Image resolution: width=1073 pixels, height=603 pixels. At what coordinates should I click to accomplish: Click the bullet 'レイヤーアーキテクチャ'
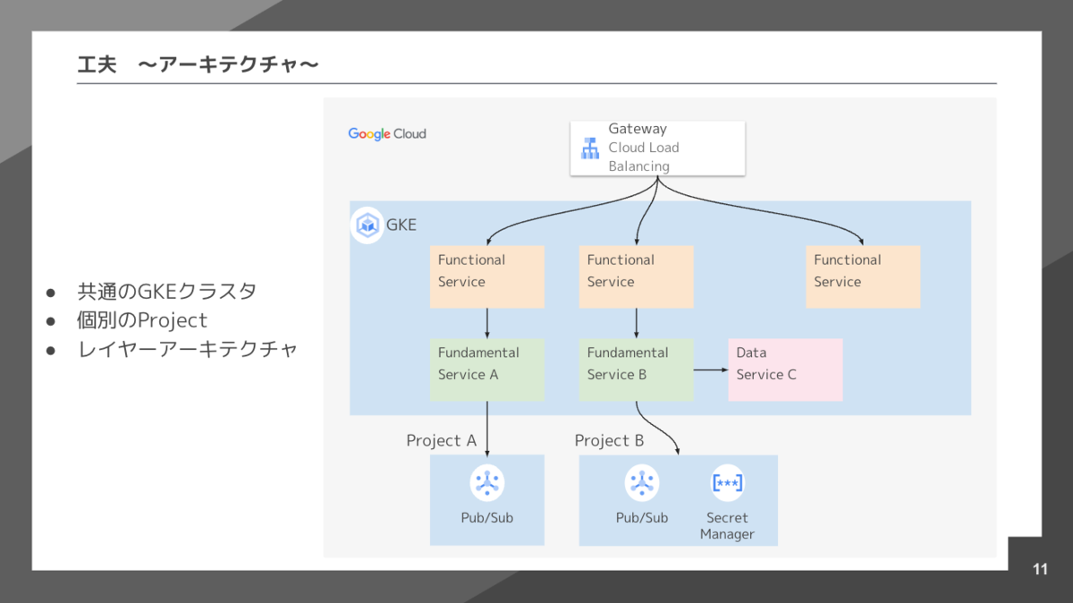pos(188,349)
